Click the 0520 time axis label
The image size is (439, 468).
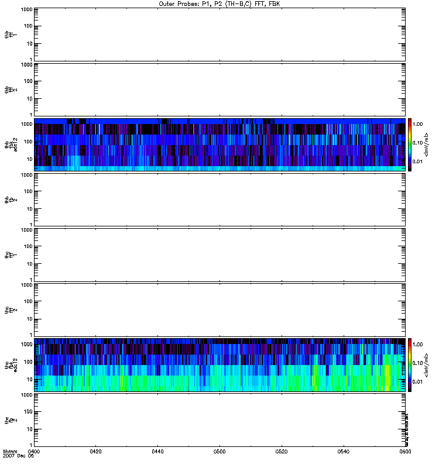(x=282, y=452)
